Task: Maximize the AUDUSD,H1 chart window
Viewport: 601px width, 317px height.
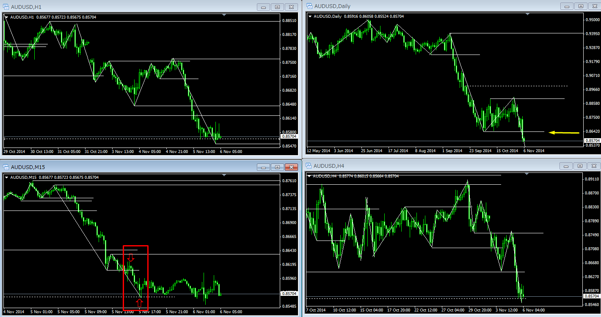Action: (277, 7)
